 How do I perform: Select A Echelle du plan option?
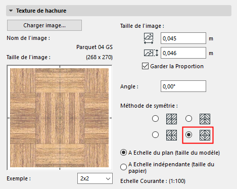[123, 153]
